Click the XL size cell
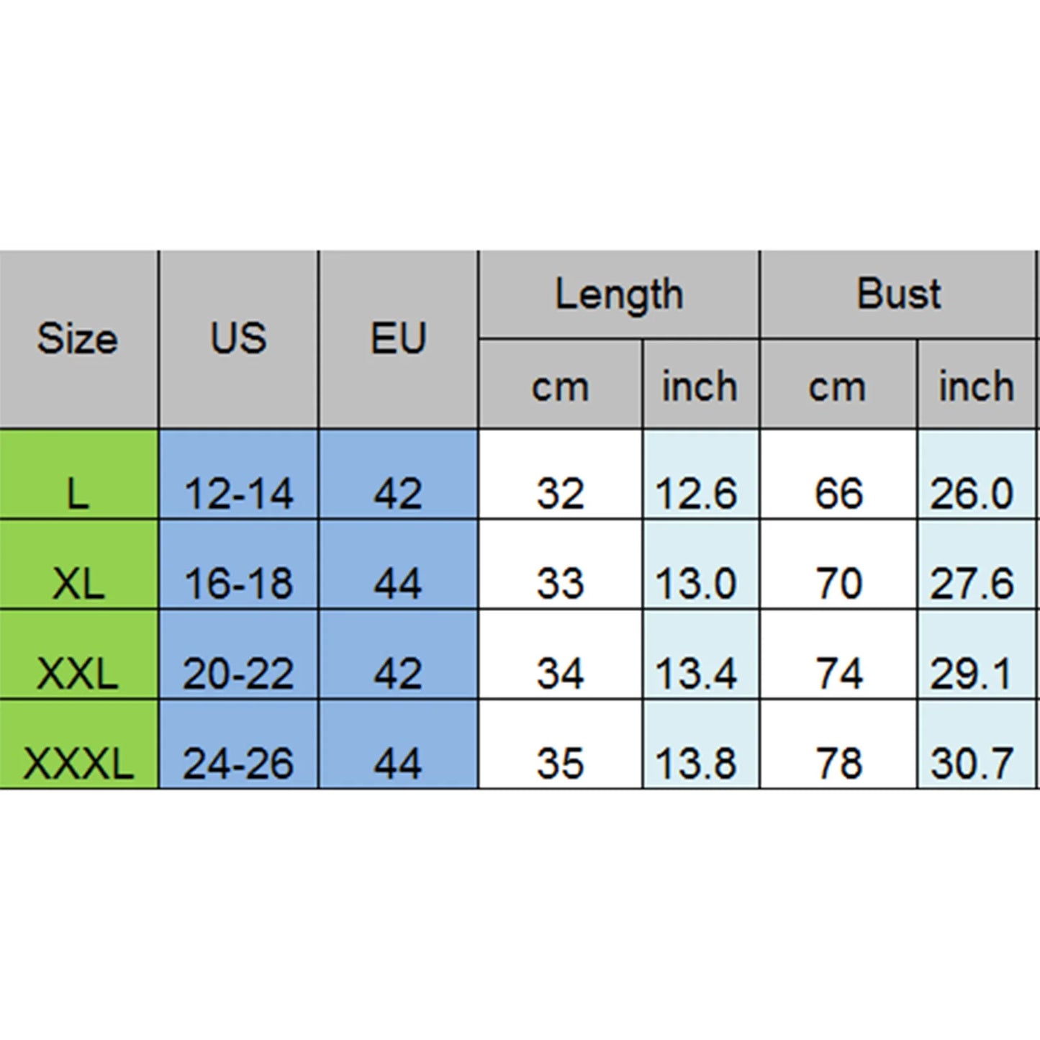Screen dimensions: 1040x1040 pyautogui.click(x=78, y=565)
